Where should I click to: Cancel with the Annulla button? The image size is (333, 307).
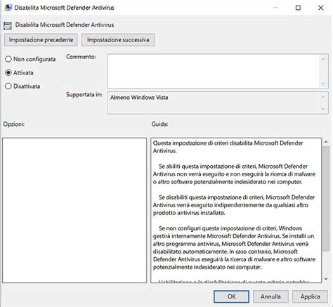[270, 296]
